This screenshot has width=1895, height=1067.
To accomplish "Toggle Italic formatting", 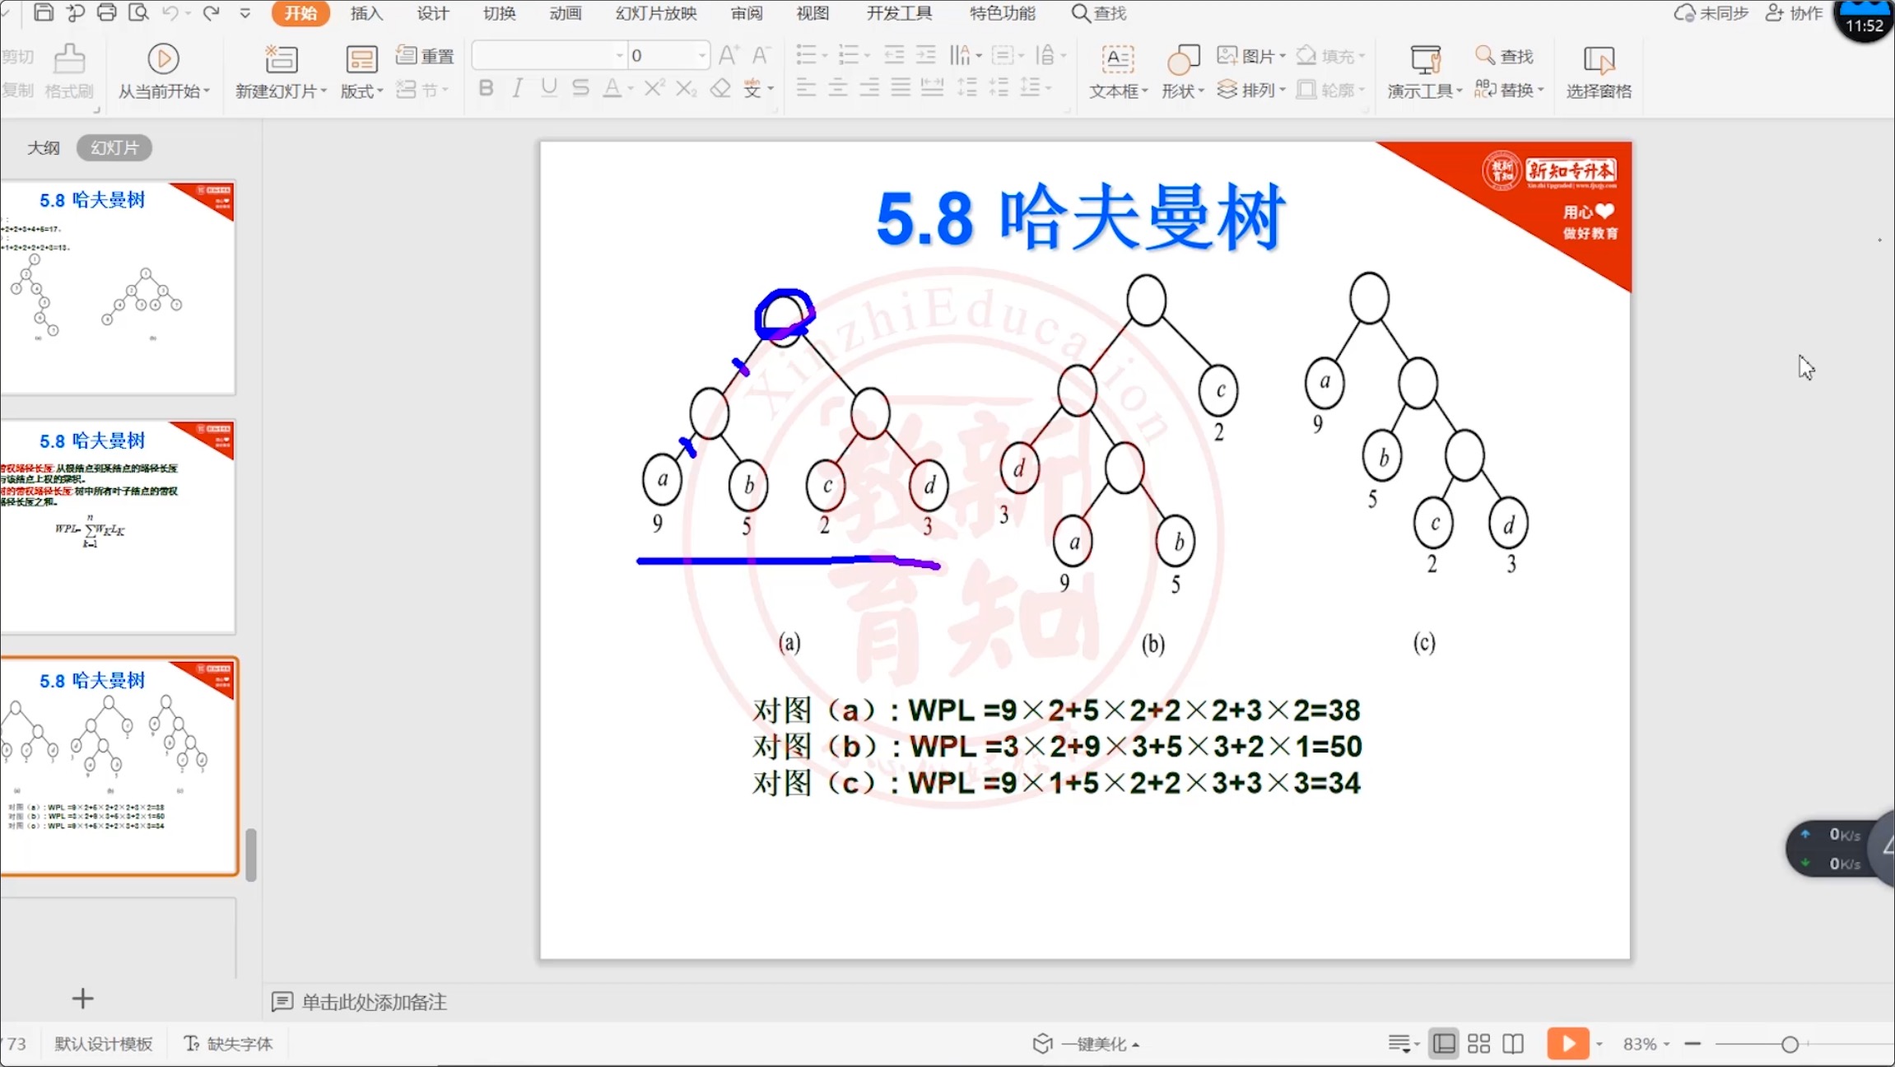I will (x=517, y=87).
